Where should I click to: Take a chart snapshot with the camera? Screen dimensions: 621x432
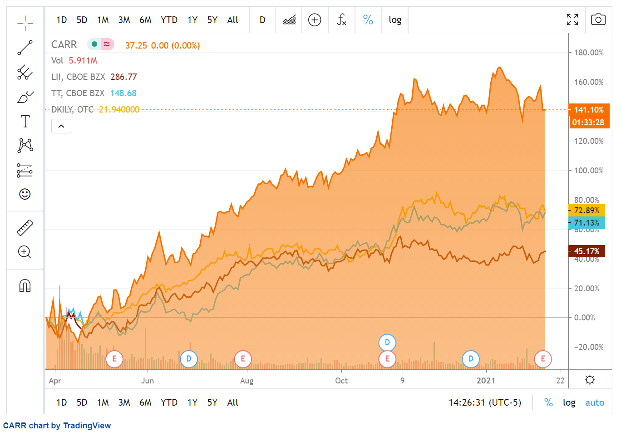(598, 20)
